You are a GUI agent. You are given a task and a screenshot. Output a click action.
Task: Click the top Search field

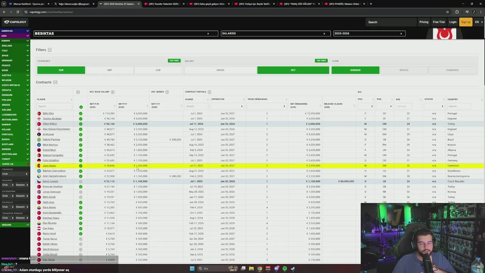[390, 22]
